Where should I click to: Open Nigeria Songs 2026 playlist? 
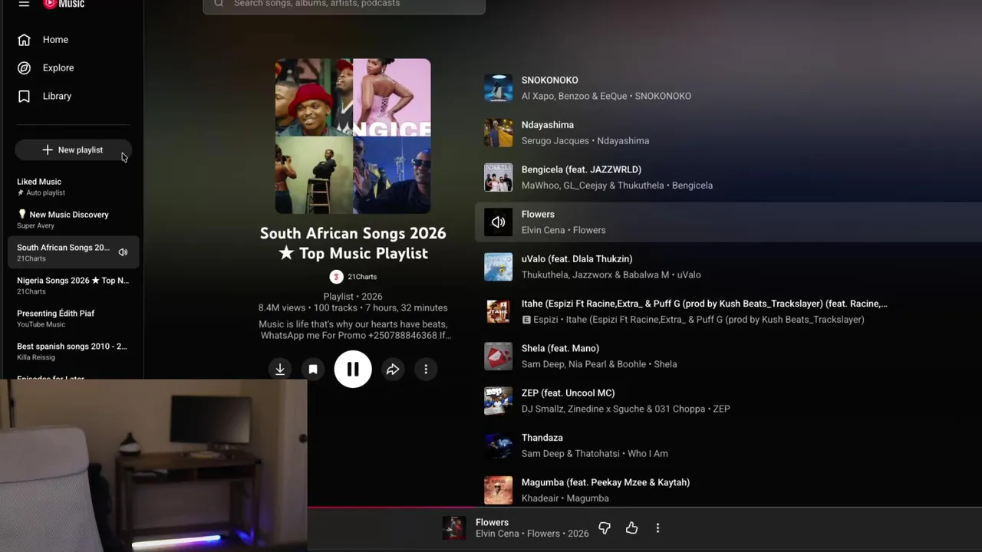pos(73,285)
